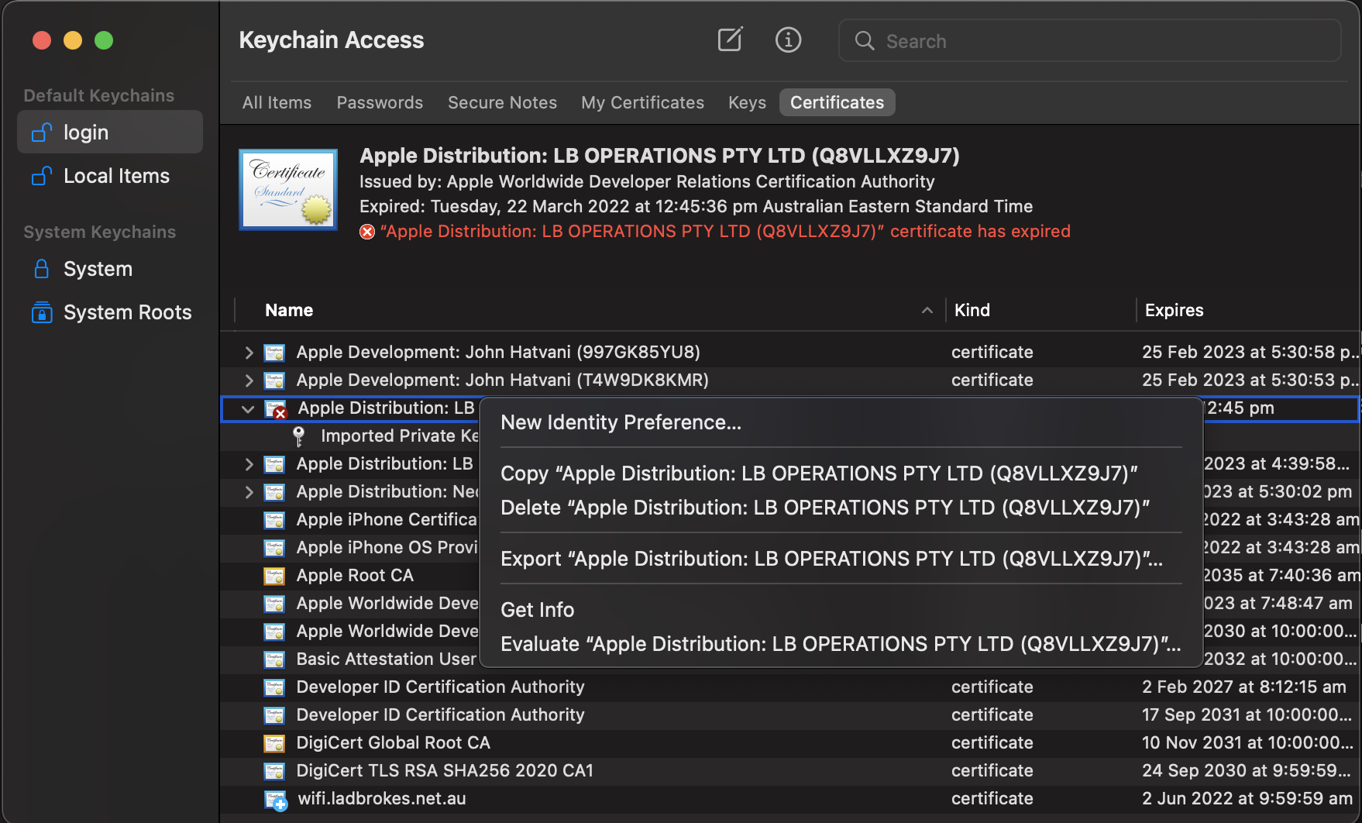Expand the Apple Distribution: LB row below the private key
The image size is (1362, 823).
pos(249,464)
